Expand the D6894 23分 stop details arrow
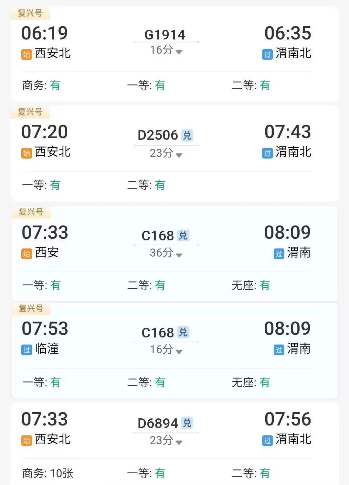The height and width of the screenshot is (485, 349). (x=179, y=442)
